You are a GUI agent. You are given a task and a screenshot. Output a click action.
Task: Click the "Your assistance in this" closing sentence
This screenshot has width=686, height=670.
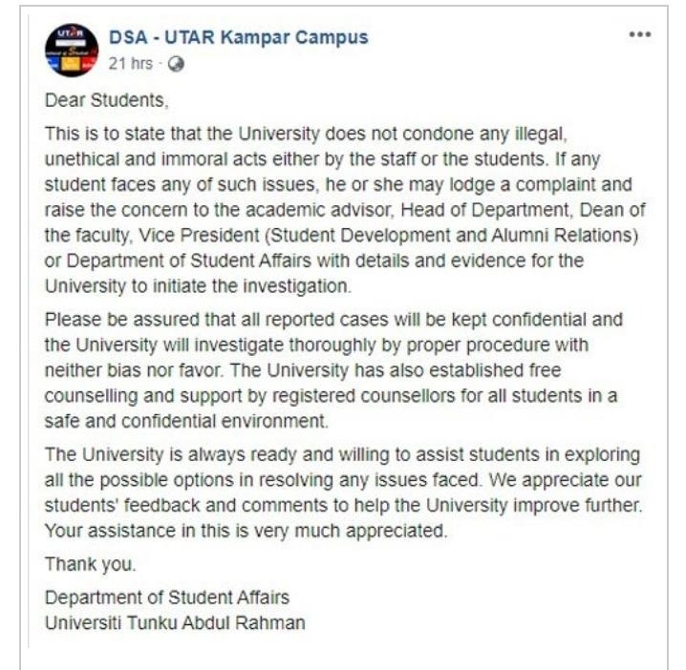coord(246,531)
